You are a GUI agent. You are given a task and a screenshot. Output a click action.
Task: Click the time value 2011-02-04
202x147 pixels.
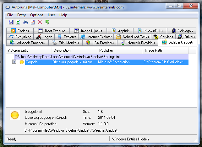tap(106, 118)
